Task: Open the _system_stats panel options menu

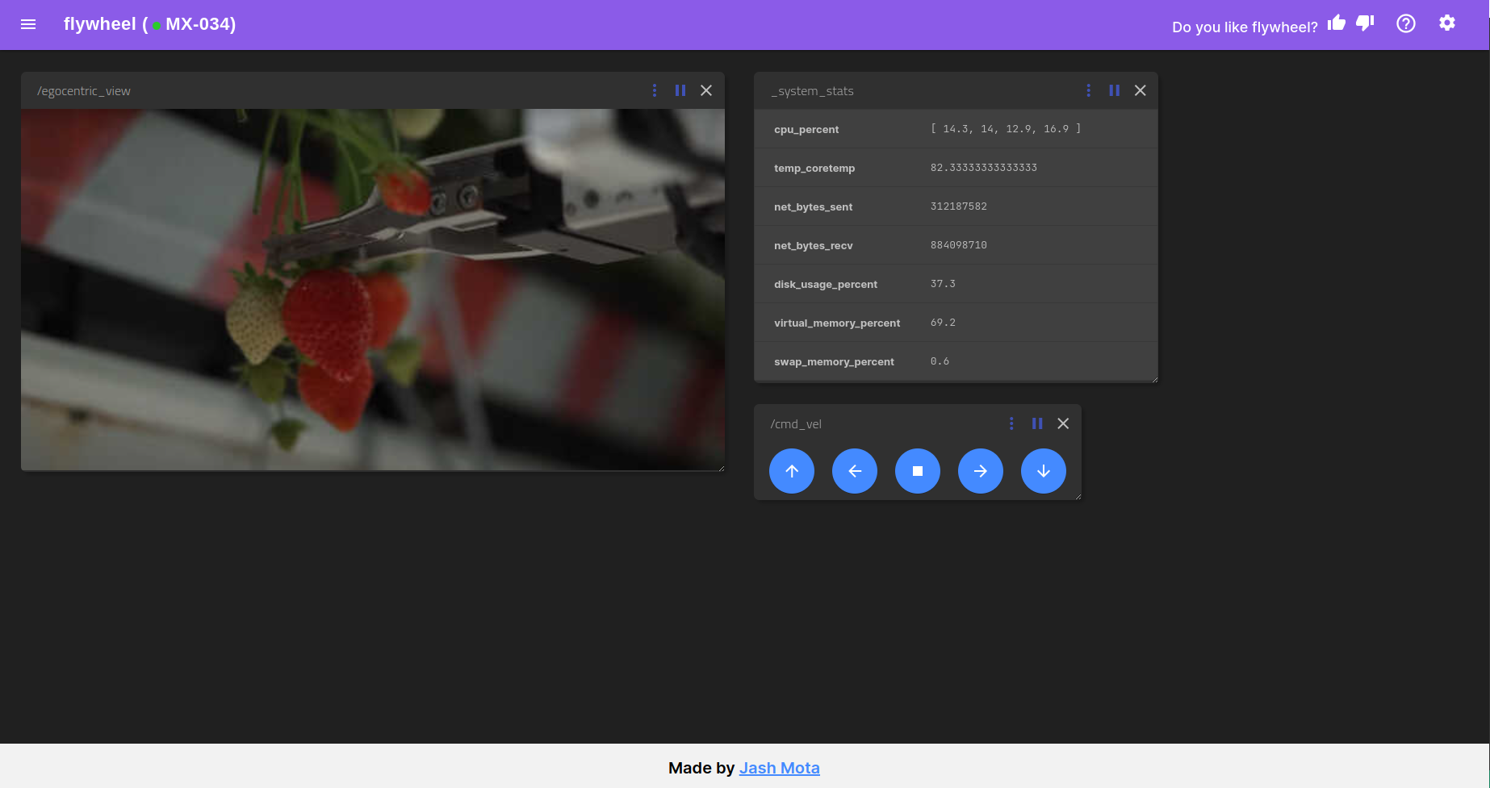Action: click(1088, 90)
